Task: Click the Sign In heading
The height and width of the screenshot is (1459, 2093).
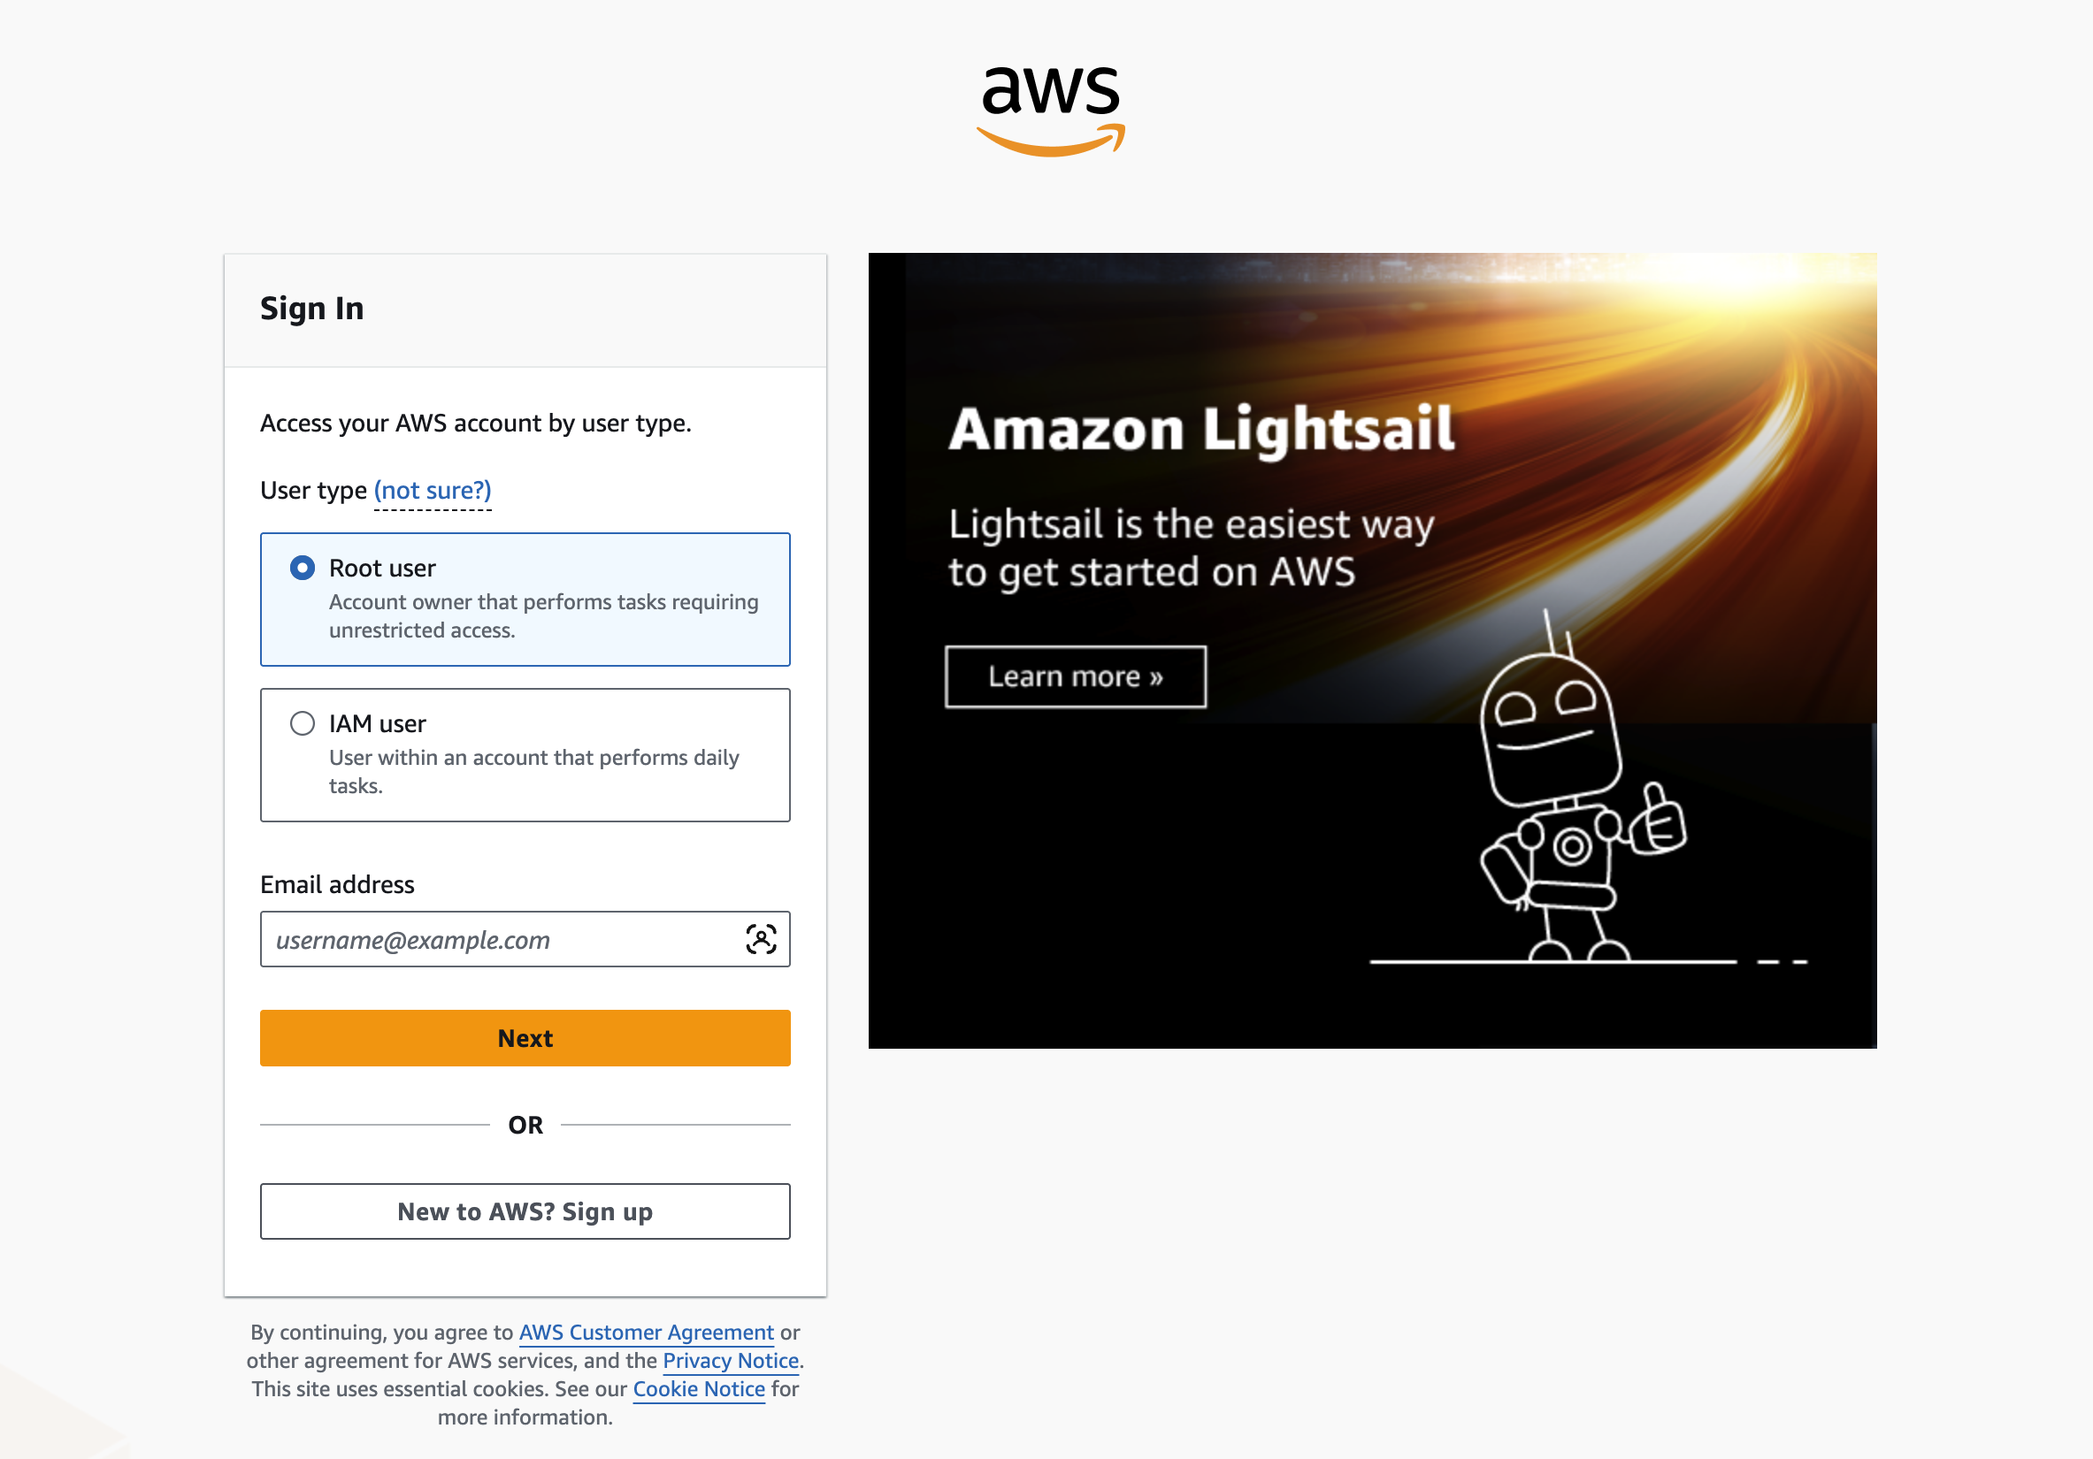Action: (311, 308)
